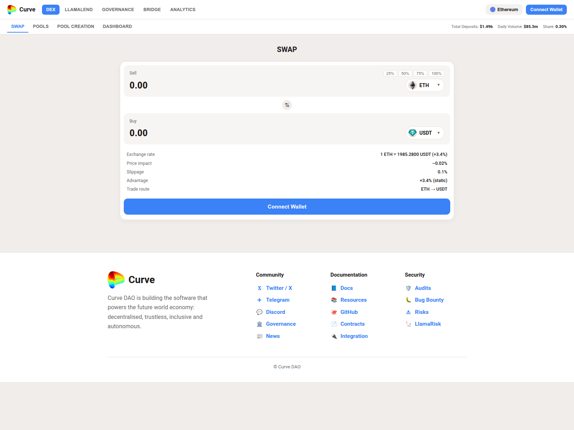Open the Bug Bounty link
This screenshot has width=574, height=430.
tap(429, 300)
